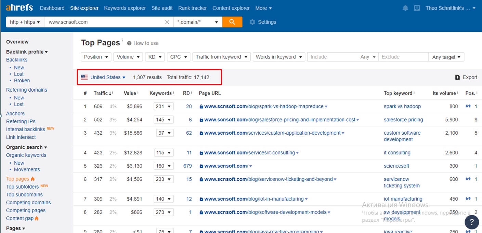Click the Exclude keyword input field
This screenshot has width=482, height=233.
(403, 57)
